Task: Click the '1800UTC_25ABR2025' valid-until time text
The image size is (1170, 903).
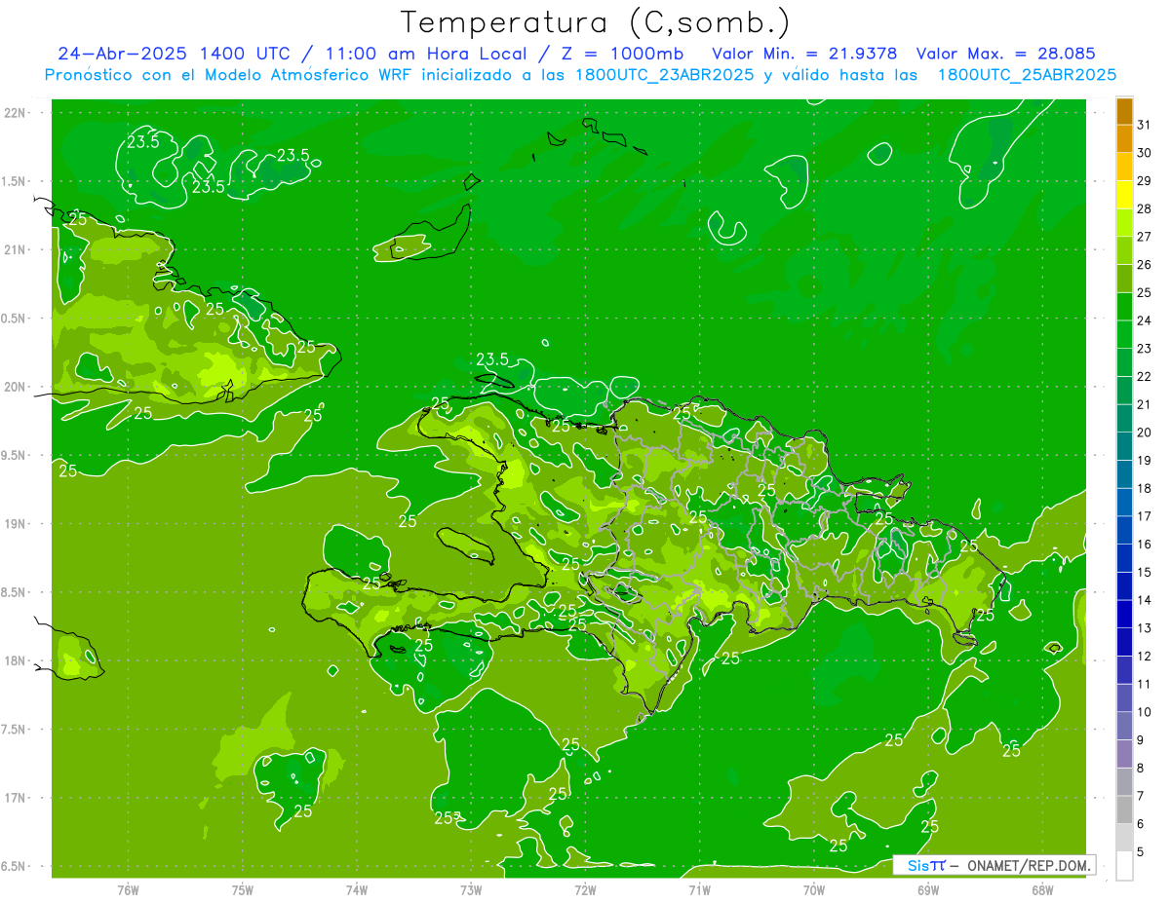Action: click(x=1027, y=75)
